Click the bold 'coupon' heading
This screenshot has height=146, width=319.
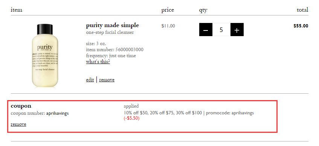(21, 106)
